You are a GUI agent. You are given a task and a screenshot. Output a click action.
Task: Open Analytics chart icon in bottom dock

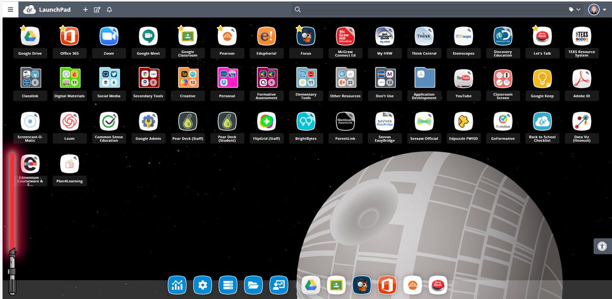coord(178,285)
